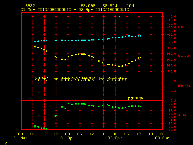193x145 pixels.
Task: Click the 68.82W longitude label
Action: tap(110, 6)
